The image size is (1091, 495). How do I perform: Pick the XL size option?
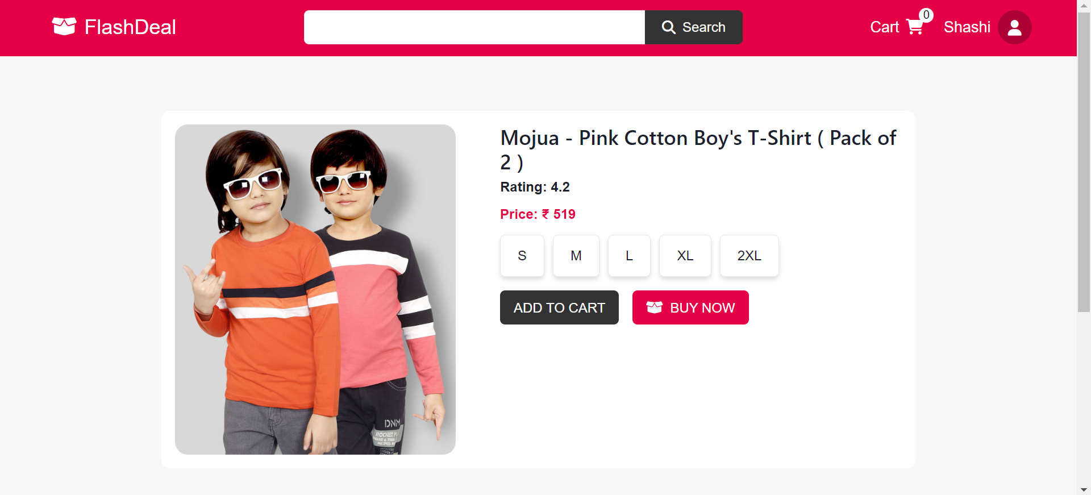coord(685,256)
